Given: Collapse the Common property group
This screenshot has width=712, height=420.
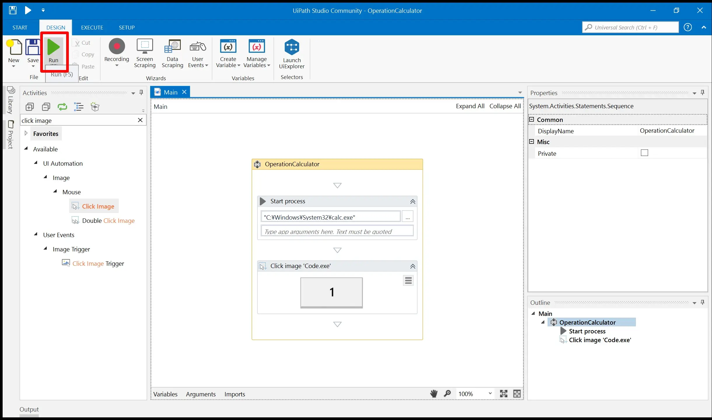Looking at the screenshot, I should pyautogui.click(x=532, y=119).
